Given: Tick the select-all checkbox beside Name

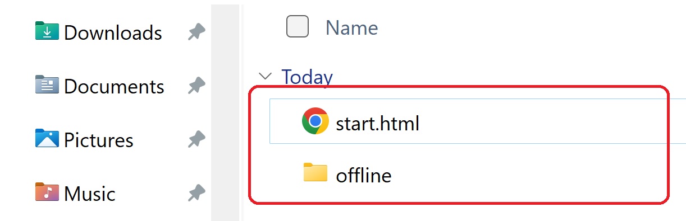Looking at the screenshot, I should pyautogui.click(x=298, y=26).
